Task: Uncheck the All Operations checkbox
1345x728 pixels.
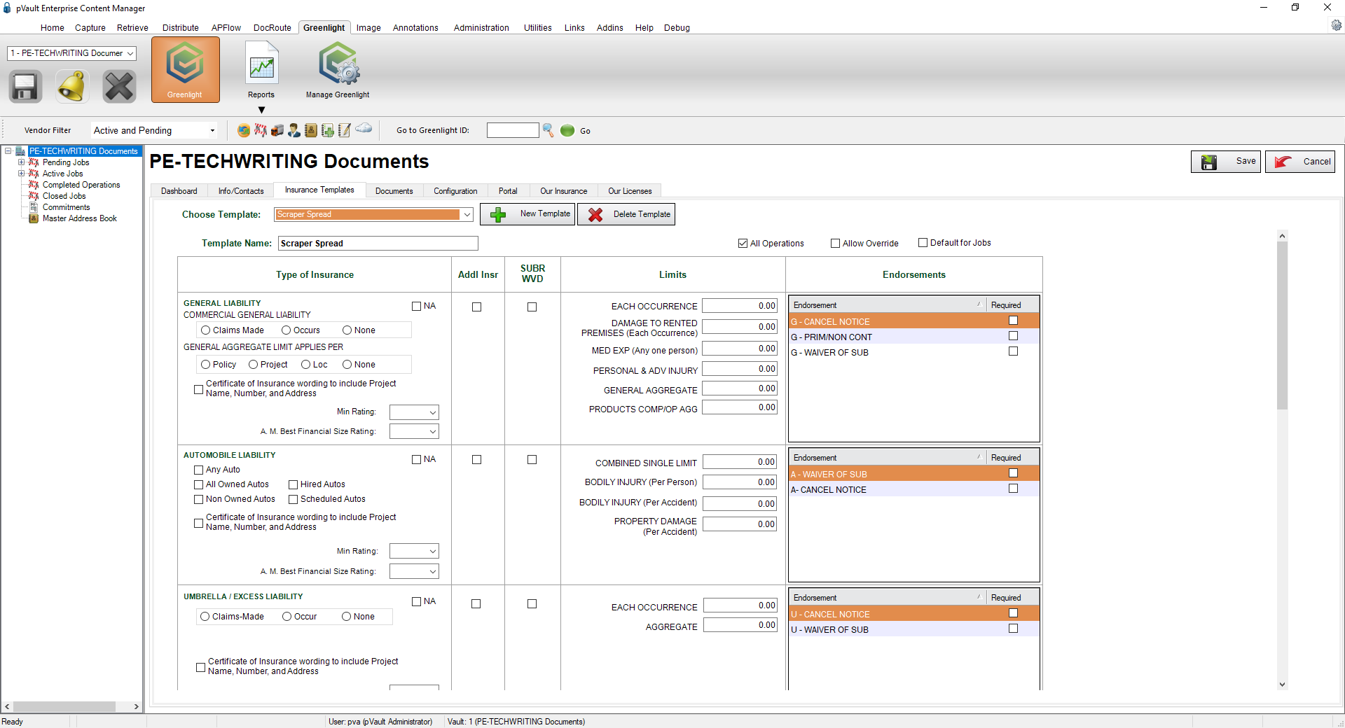Action: 743,244
